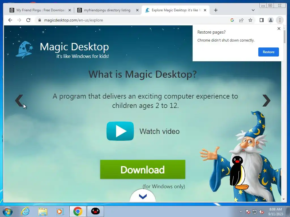Viewport: 290px width, 217px height.
Task: Click the Pingu app taskbar icon
Action: click(x=95, y=211)
